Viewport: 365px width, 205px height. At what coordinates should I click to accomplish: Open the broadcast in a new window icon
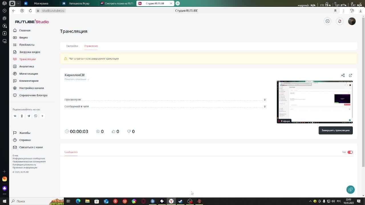(350, 75)
